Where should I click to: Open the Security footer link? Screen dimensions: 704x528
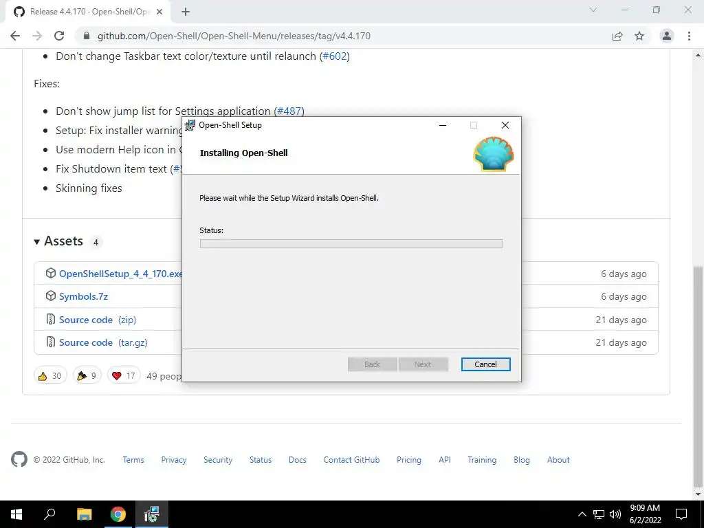(x=218, y=460)
